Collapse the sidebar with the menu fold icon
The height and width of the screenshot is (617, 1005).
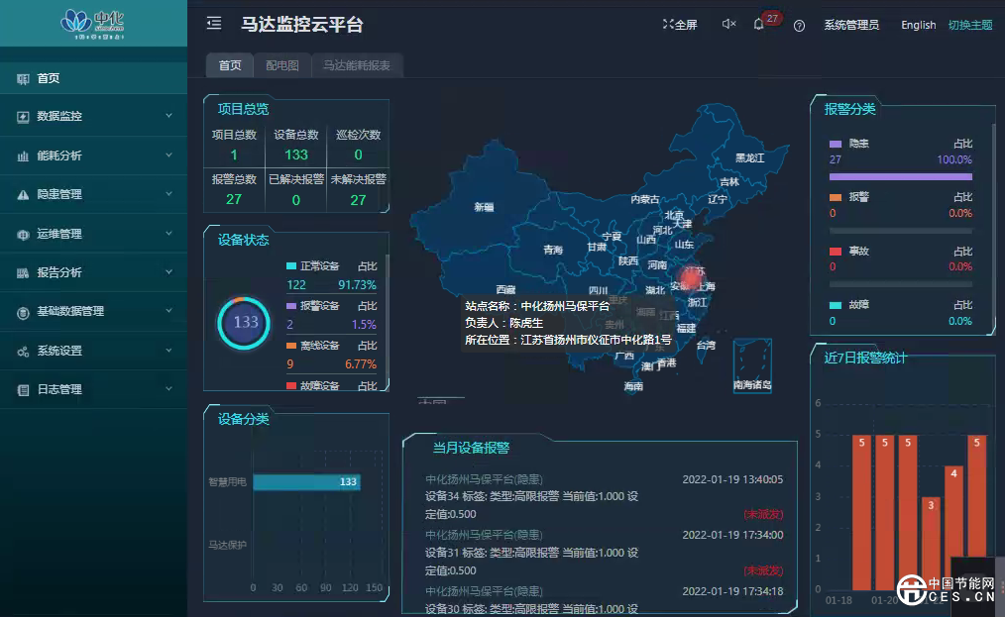coord(214,24)
